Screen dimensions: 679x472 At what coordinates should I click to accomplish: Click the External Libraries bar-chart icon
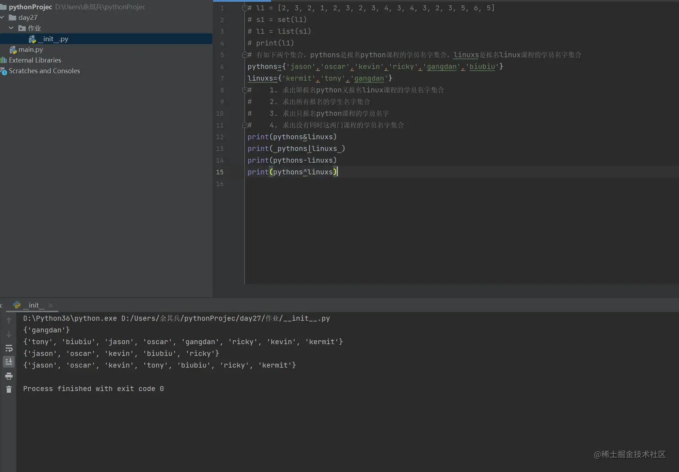tap(4, 60)
